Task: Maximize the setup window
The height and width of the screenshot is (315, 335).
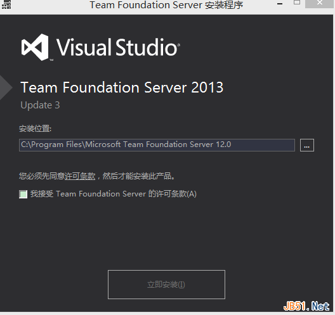Action: (297, 3)
